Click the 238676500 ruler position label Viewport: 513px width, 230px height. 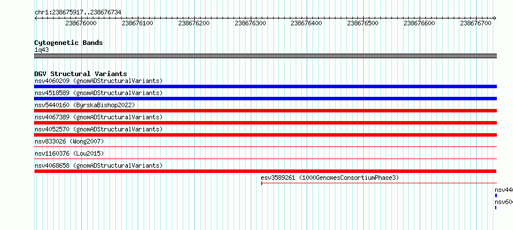(x=363, y=23)
